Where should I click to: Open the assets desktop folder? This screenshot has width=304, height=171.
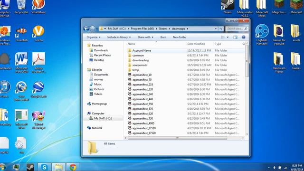pos(296,33)
